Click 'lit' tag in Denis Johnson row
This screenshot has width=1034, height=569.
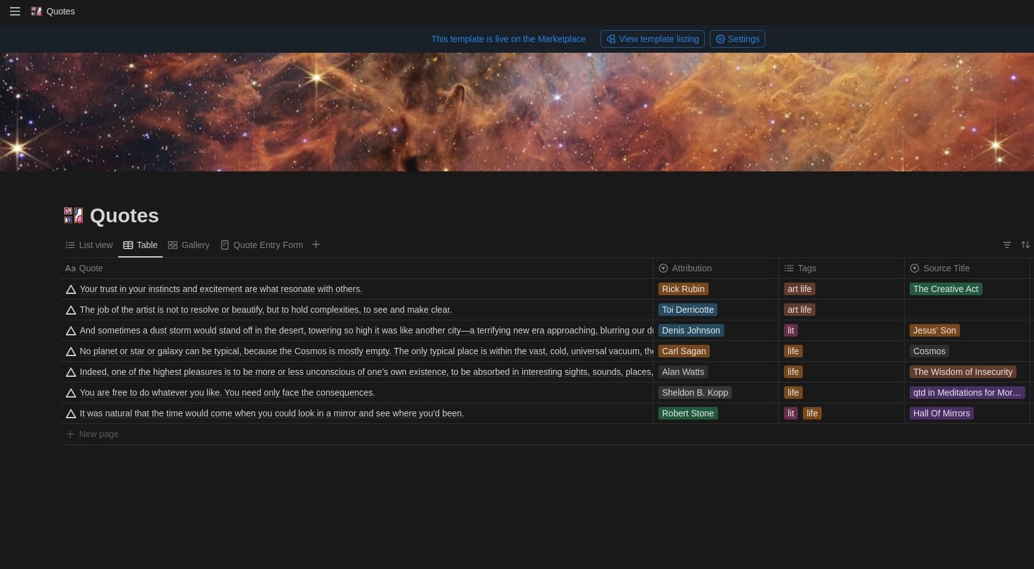pyautogui.click(x=791, y=330)
